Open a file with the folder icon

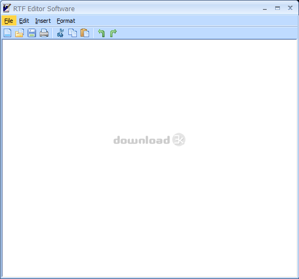coord(20,33)
